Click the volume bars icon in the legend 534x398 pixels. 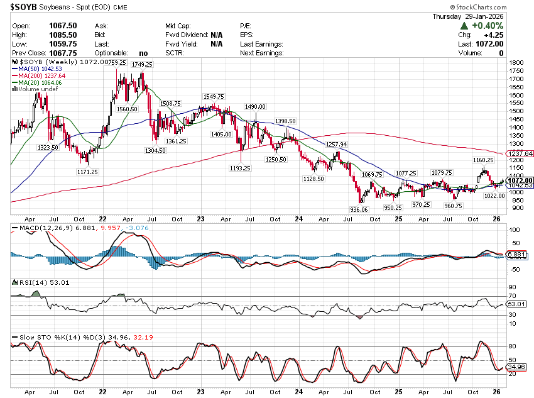pyautogui.click(x=14, y=89)
